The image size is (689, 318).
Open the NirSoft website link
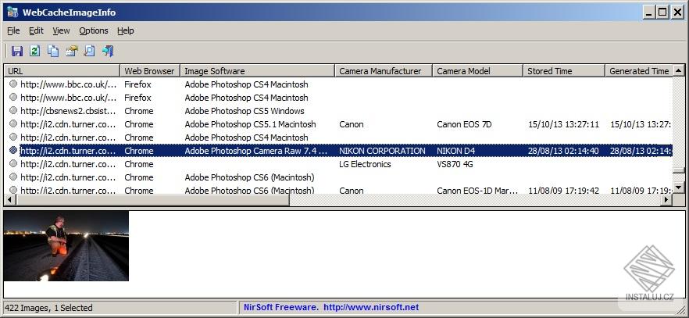tap(370, 308)
